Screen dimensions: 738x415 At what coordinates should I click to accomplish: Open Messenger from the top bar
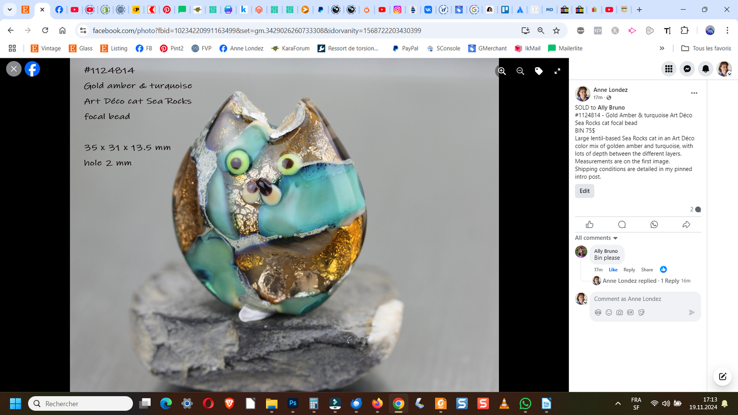687,69
